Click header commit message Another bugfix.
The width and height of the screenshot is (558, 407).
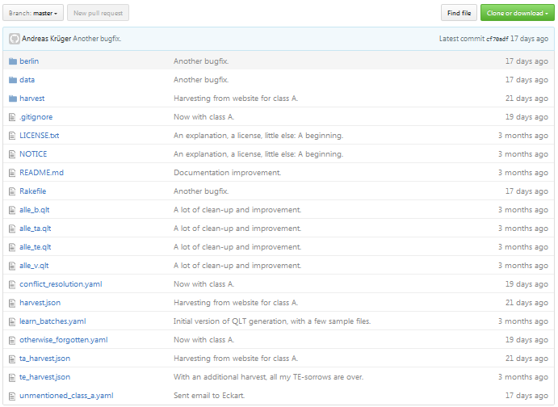tap(97, 39)
